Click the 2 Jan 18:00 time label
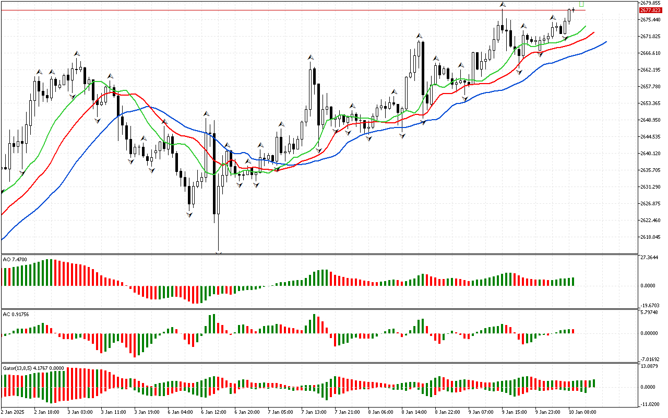668x418 pixels. point(47,412)
